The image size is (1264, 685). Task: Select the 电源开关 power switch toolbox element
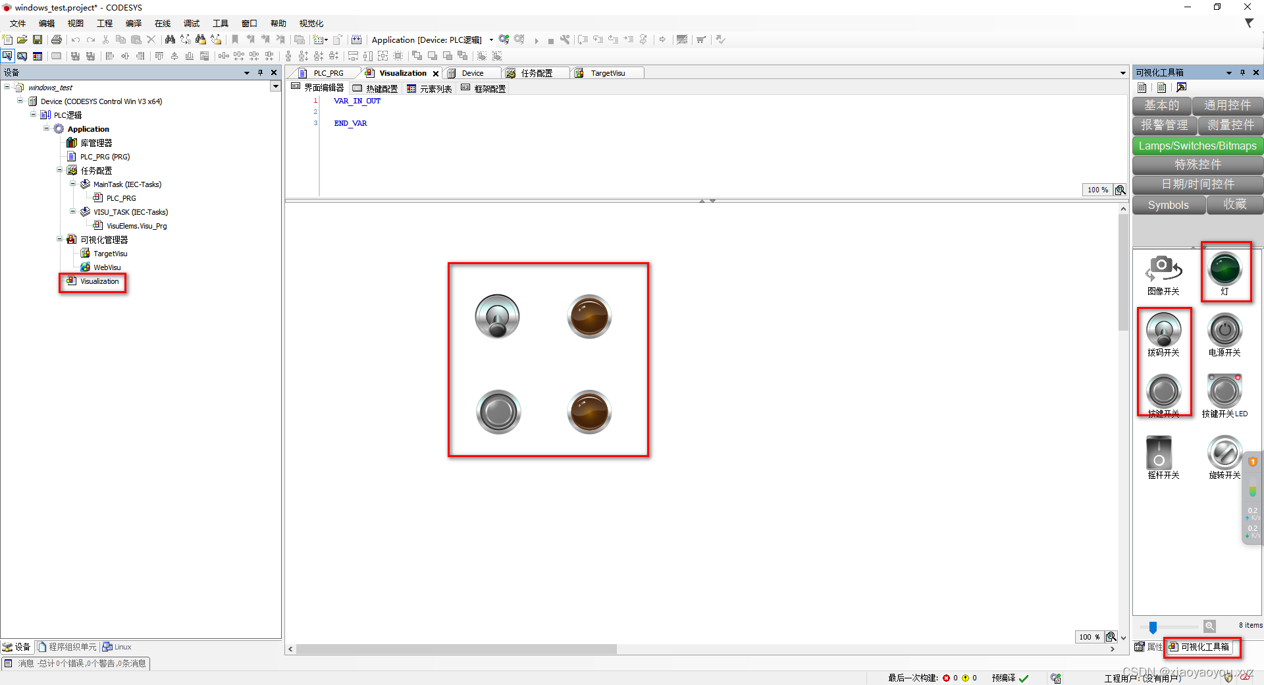point(1224,335)
